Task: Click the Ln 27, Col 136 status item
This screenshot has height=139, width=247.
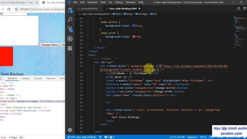Action: tap(177, 137)
